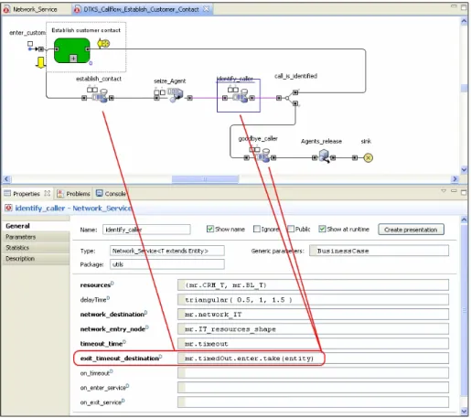Click the Console tab icon
This screenshot has width=471, height=418.
(100, 193)
